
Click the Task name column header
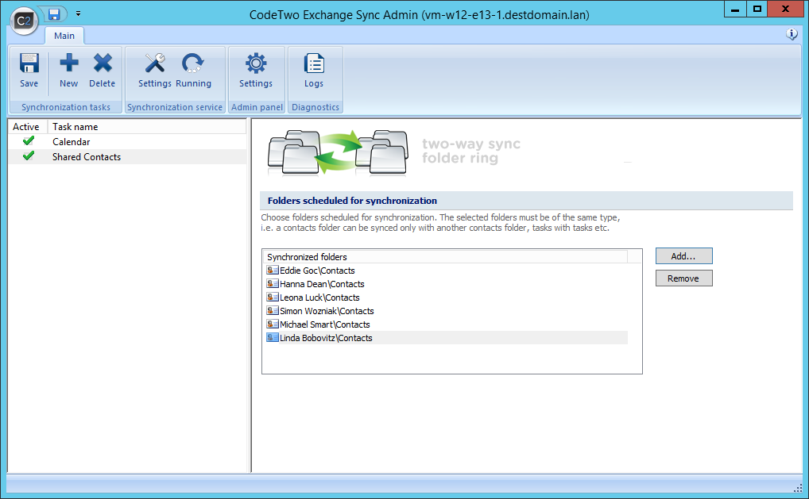pyautogui.click(x=147, y=127)
